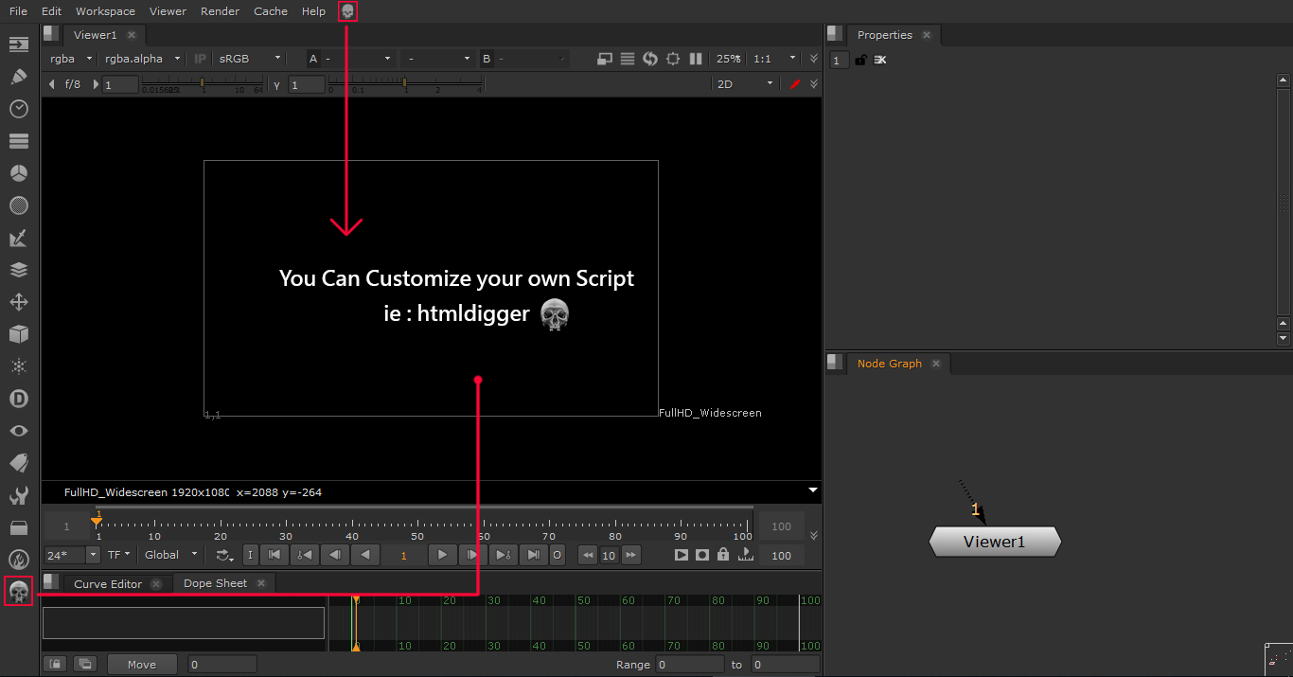Open the 3D nodes cube icon
The width and height of the screenshot is (1293, 677).
[x=18, y=334]
